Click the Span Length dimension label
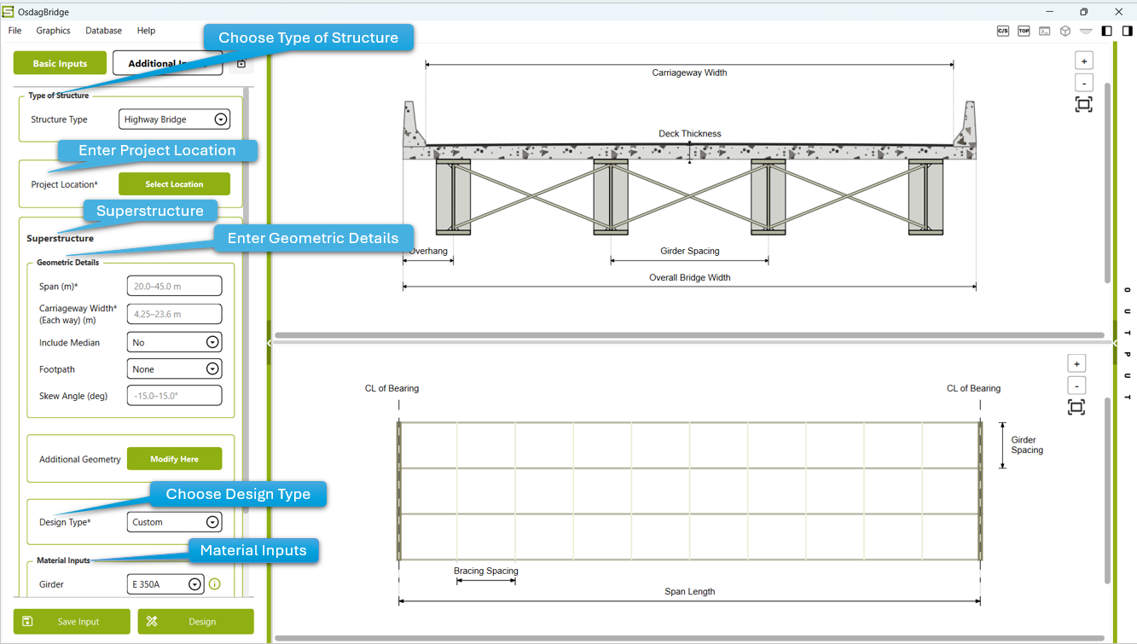The height and width of the screenshot is (644, 1137). 689,591
